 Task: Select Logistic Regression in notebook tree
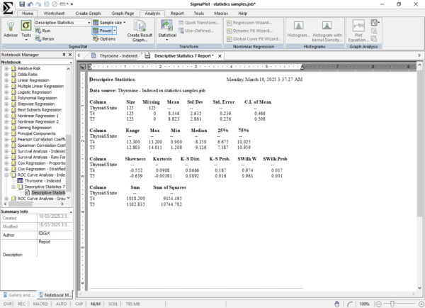[x=35, y=92]
